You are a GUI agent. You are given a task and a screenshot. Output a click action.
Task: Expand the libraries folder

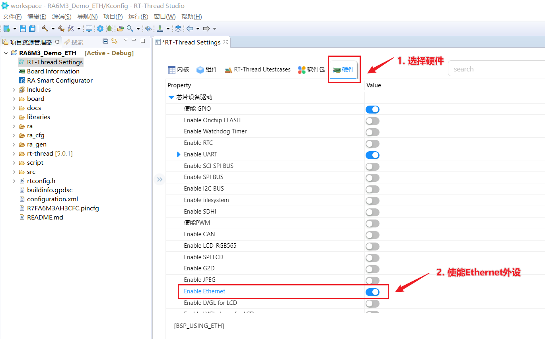point(14,117)
